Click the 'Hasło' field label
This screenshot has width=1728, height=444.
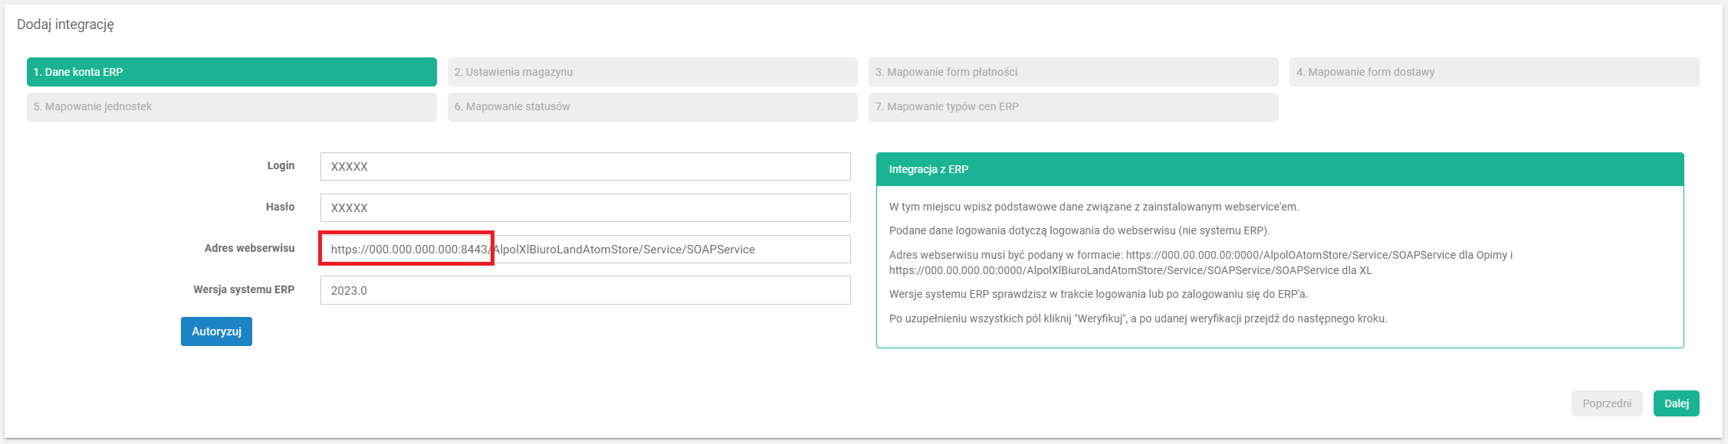pyautogui.click(x=280, y=207)
